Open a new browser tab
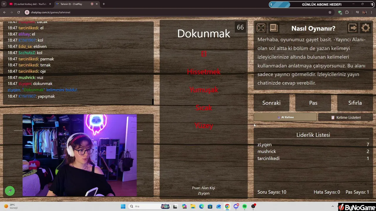 tap(104, 4)
